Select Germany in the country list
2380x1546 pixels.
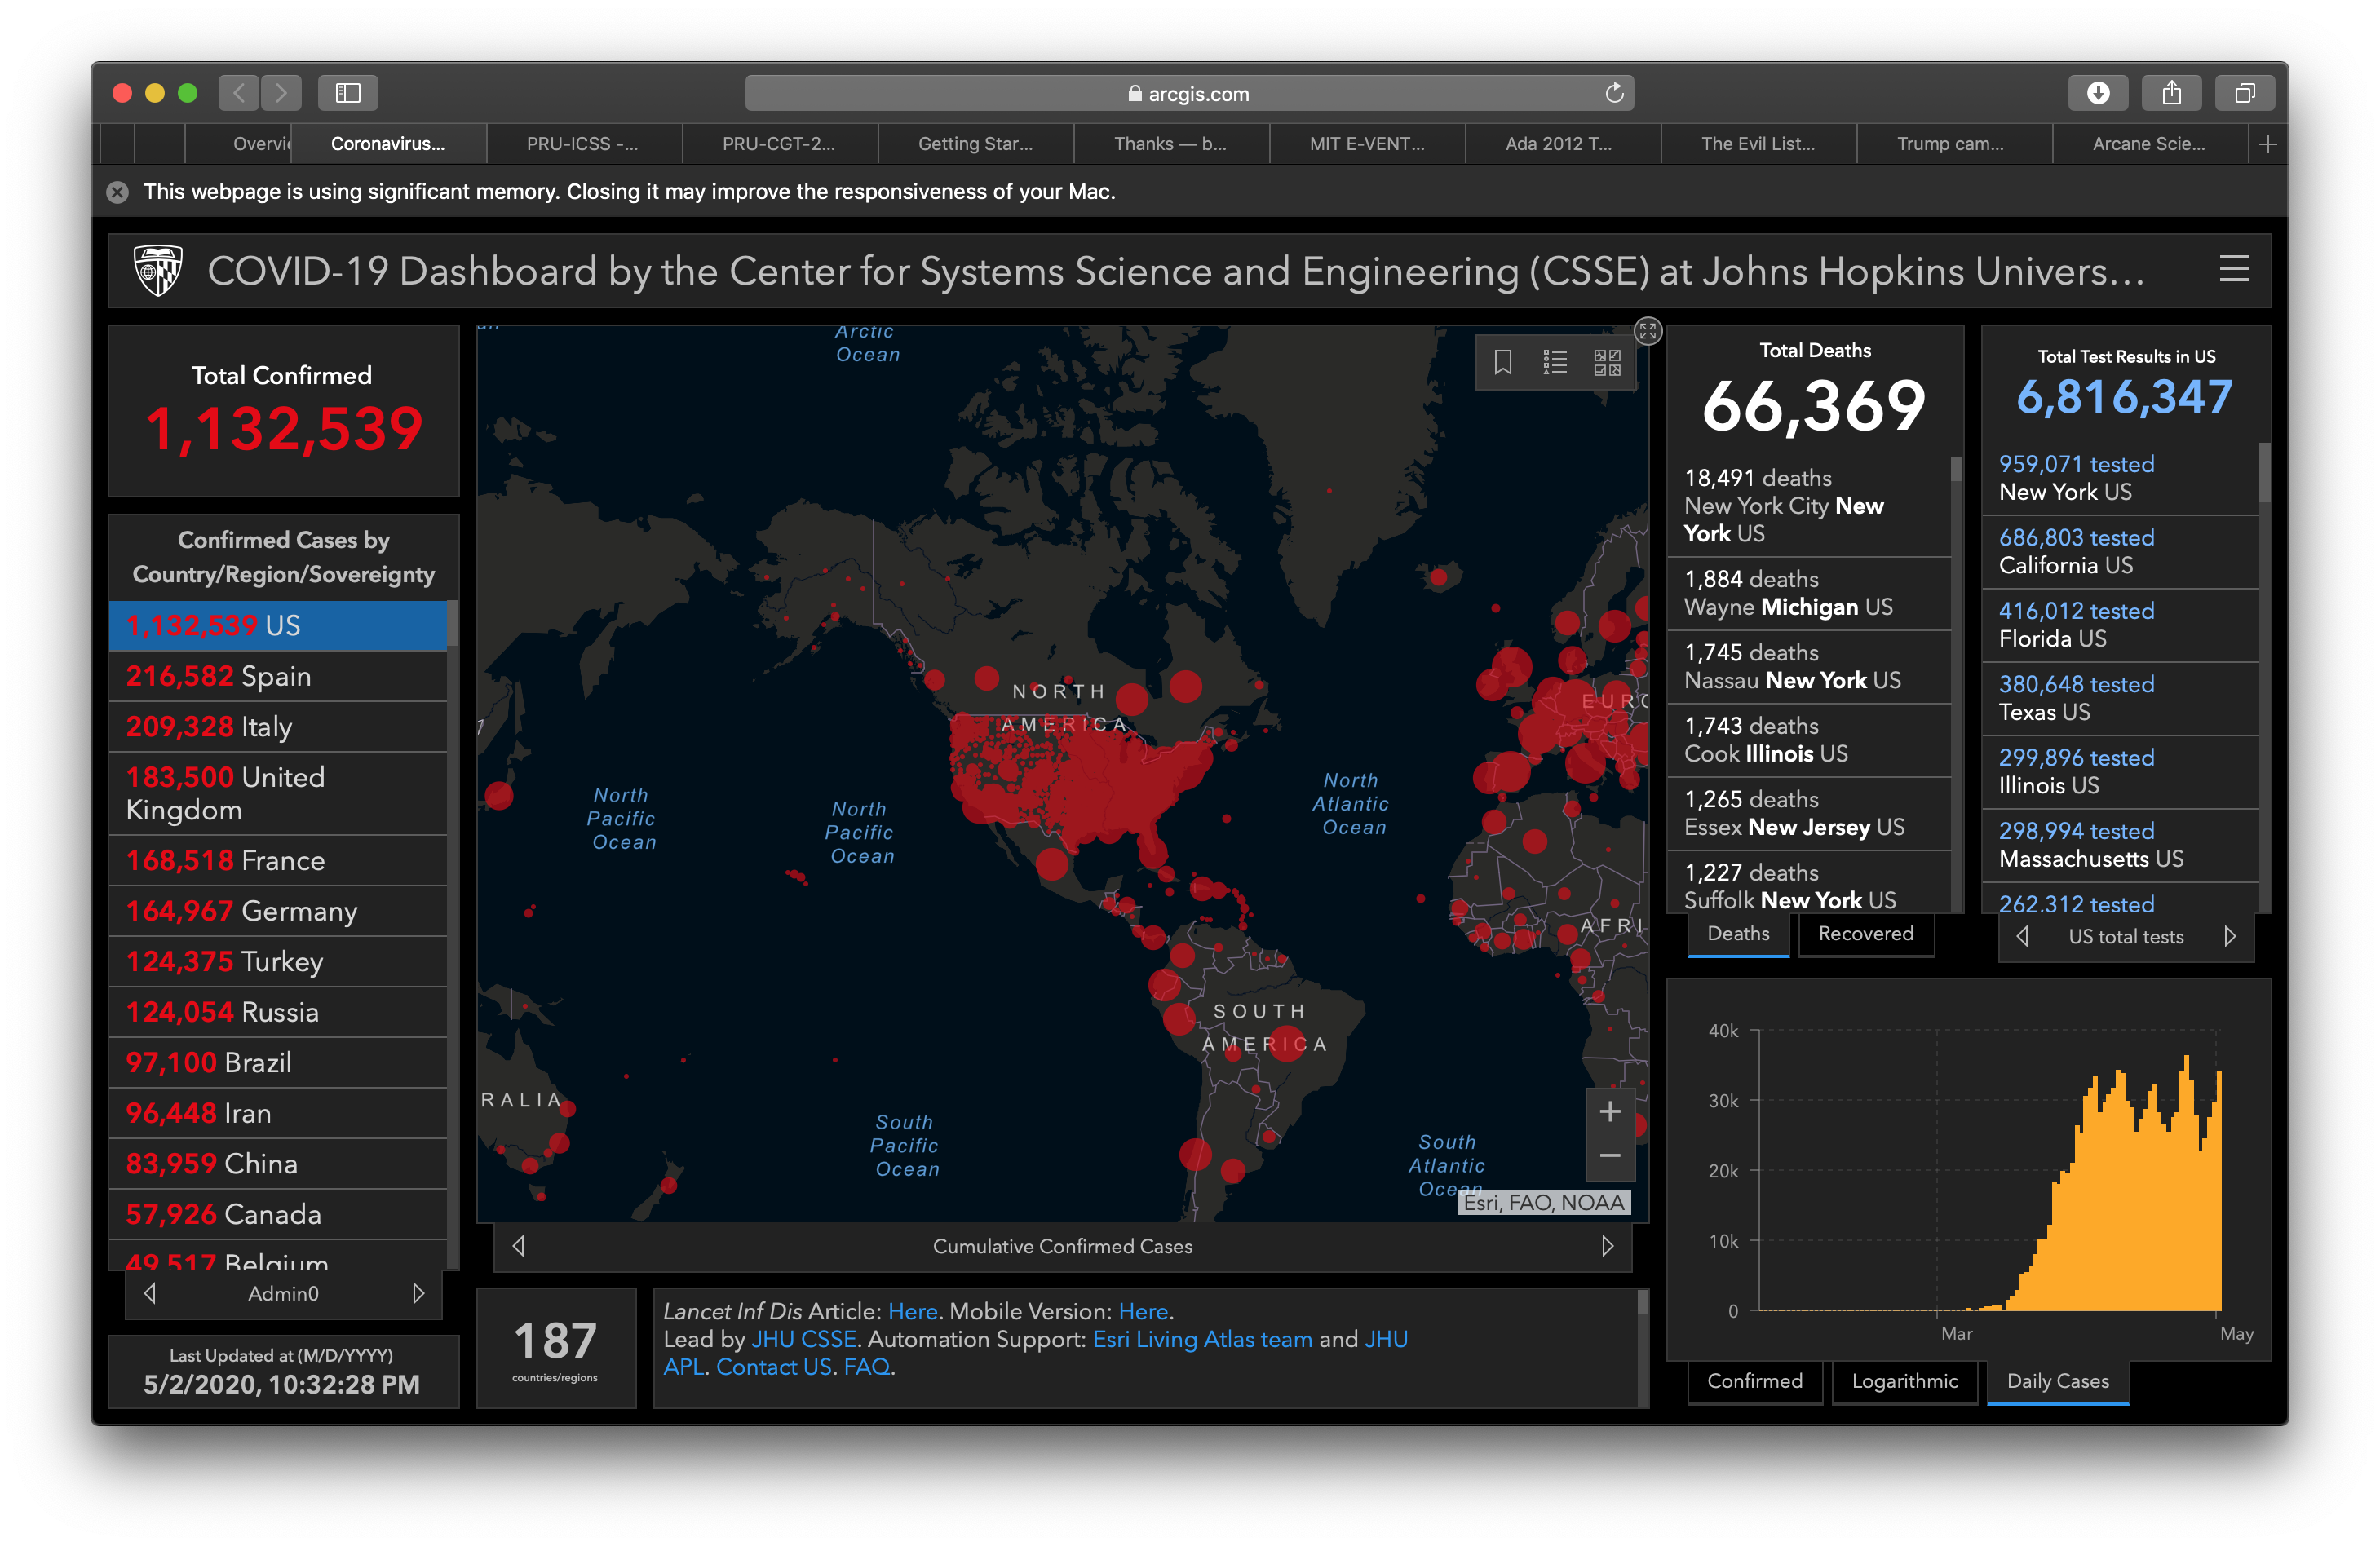[x=277, y=911]
